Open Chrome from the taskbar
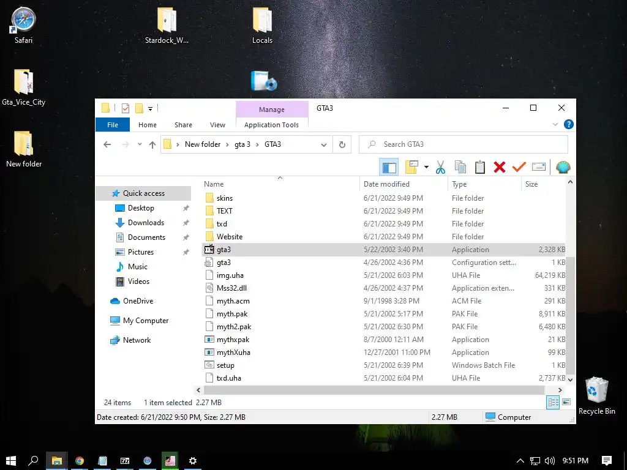This screenshot has width=627, height=470. point(80,461)
